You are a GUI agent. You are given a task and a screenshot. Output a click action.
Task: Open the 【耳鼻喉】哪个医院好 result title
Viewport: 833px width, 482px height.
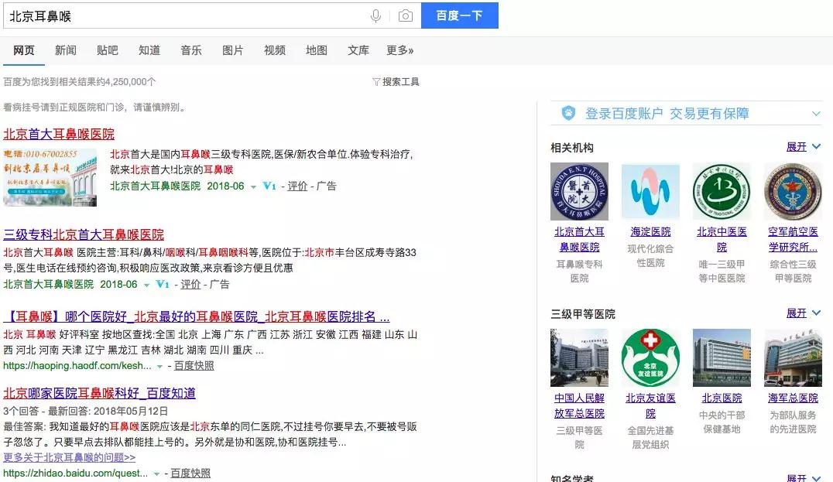click(197, 317)
